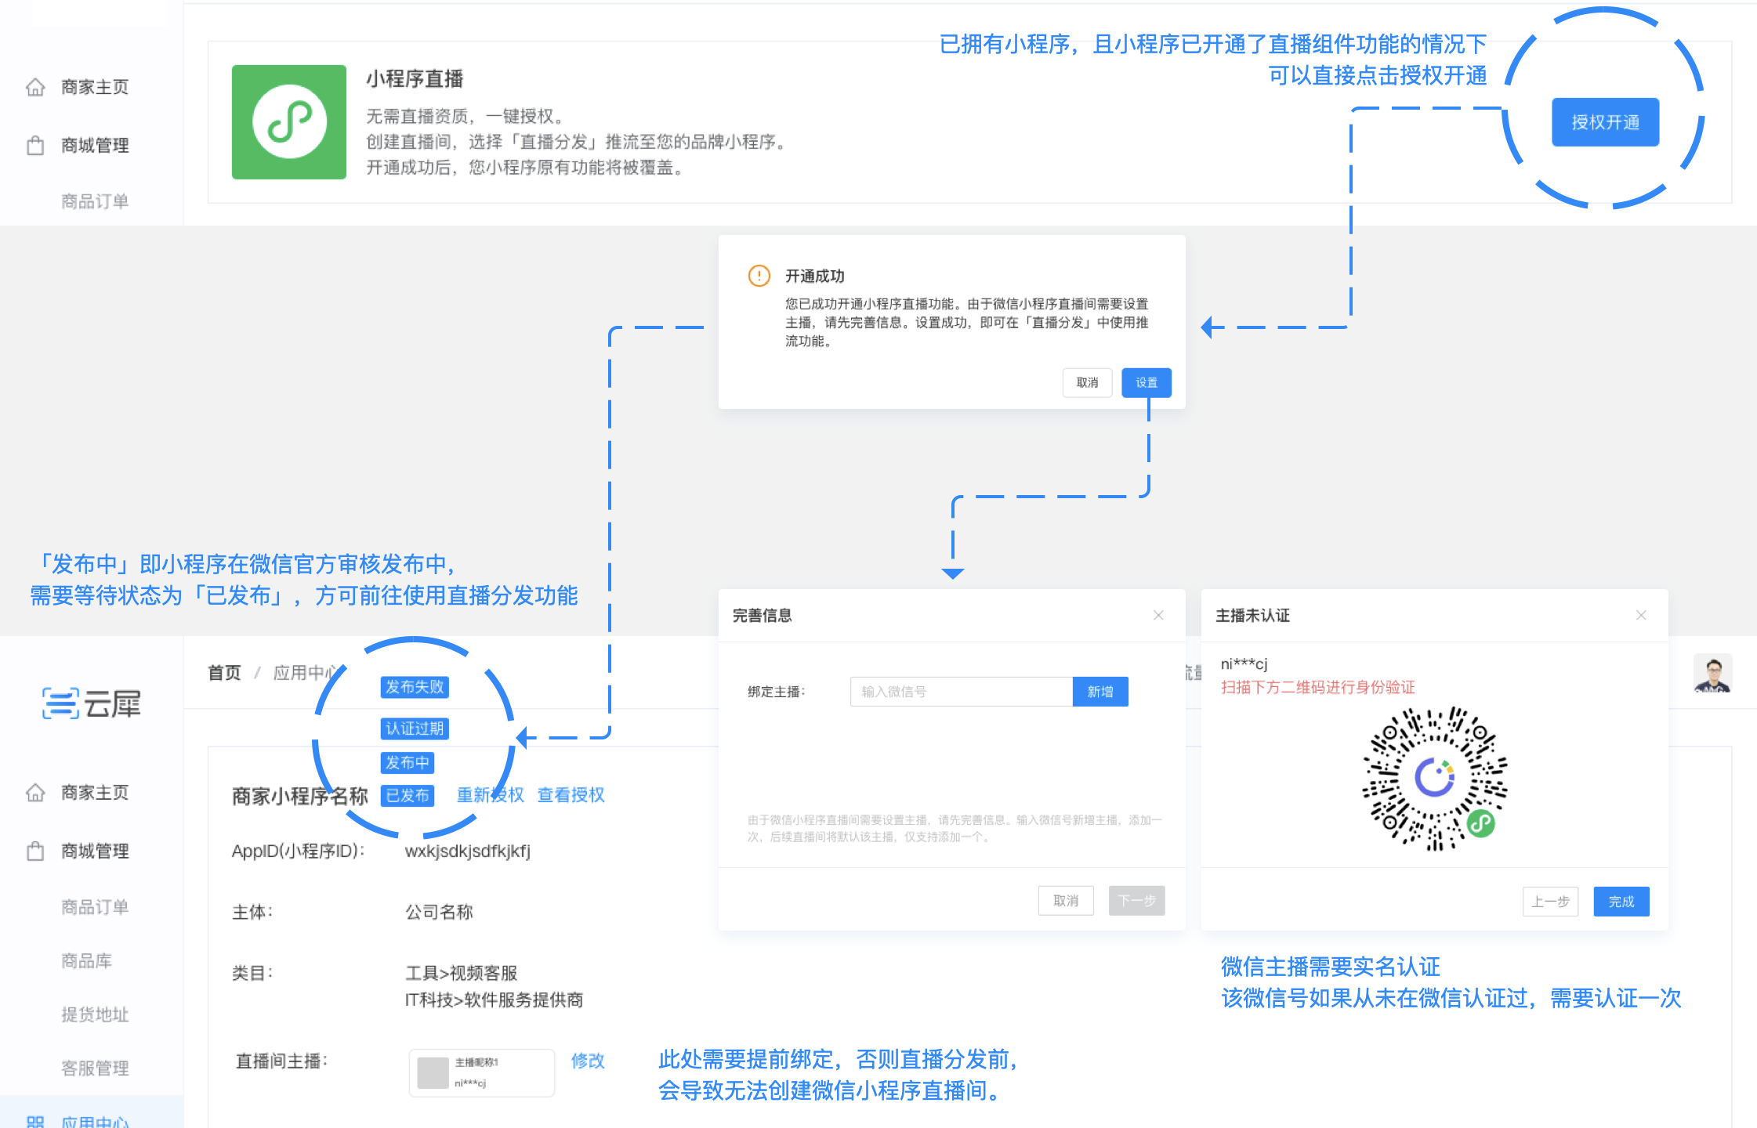Click the 查看授权 link
1757x1128 pixels.
[571, 795]
